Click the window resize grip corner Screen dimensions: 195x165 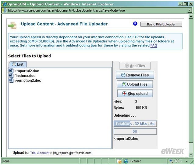coord(192,162)
